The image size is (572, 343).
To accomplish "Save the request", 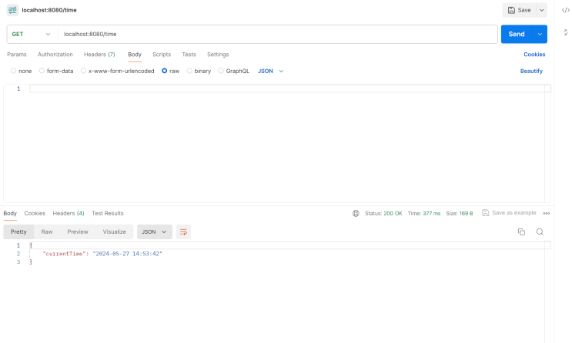I will (520, 10).
